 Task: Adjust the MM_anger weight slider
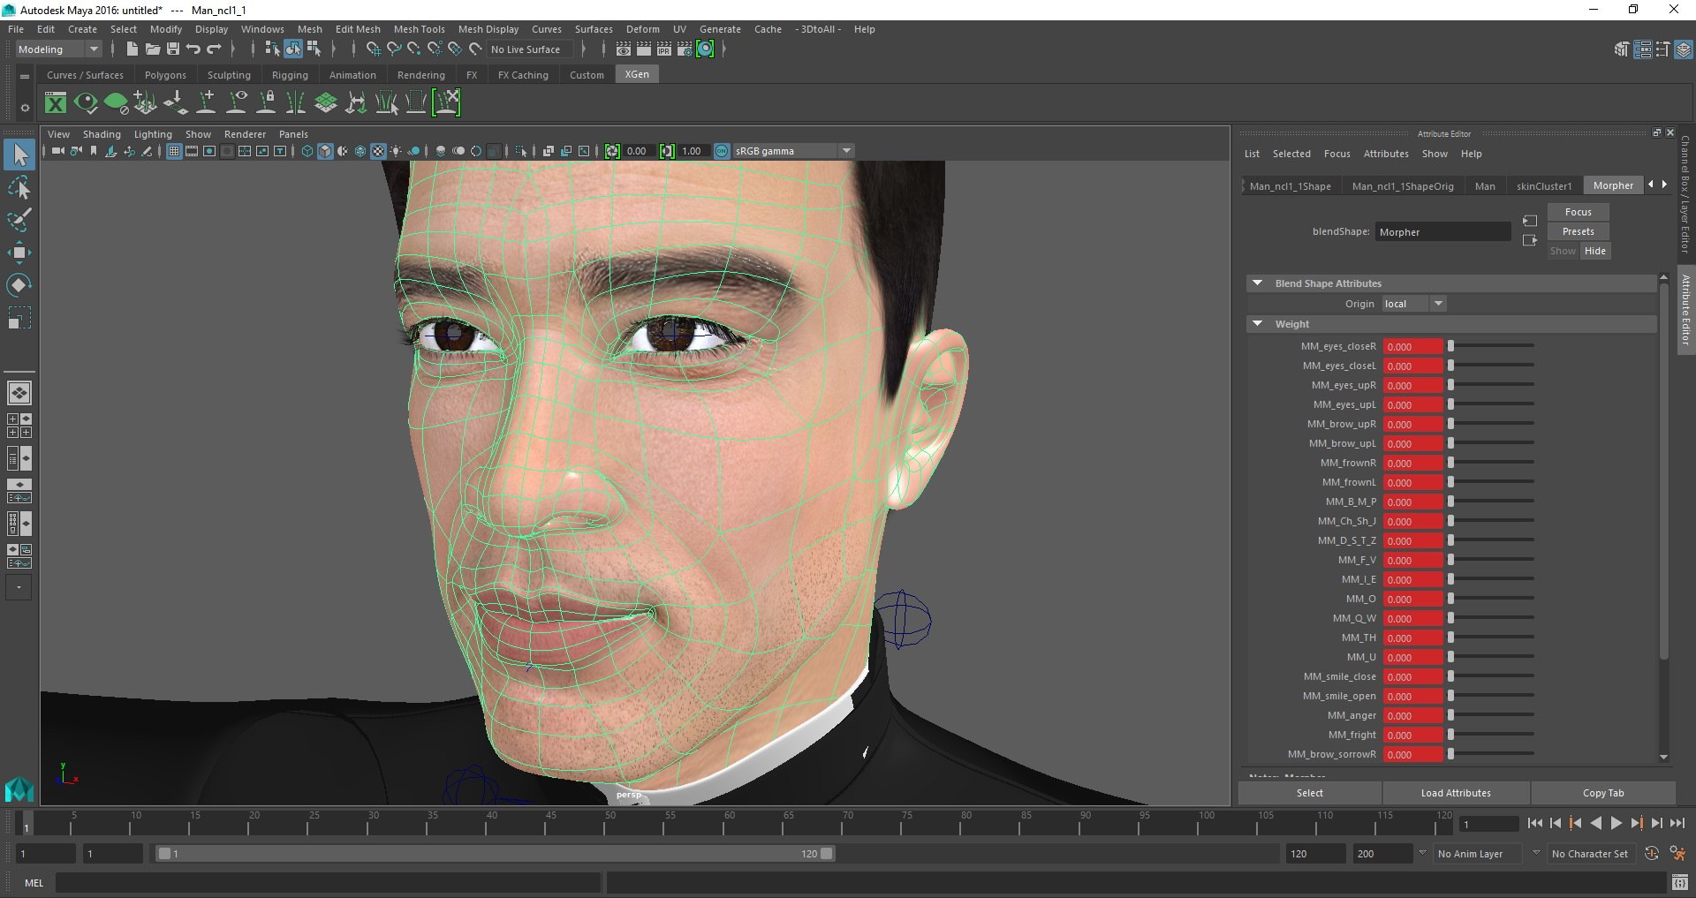pyautogui.click(x=1491, y=715)
